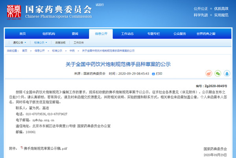Click the PDF file icon beside attachment
Screen dimensions: 236x158
(x=22, y=148)
